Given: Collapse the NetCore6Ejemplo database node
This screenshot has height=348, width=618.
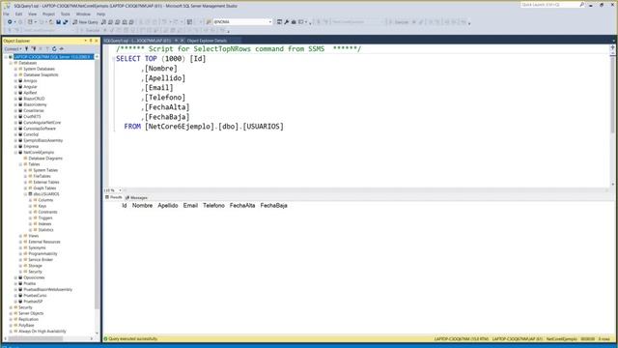Looking at the screenshot, I should (15, 153).
